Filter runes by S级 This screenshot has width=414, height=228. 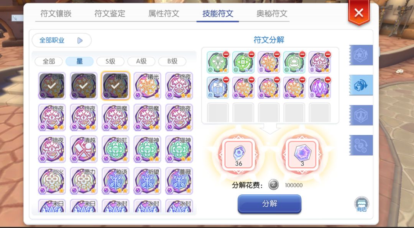point(110,62)
